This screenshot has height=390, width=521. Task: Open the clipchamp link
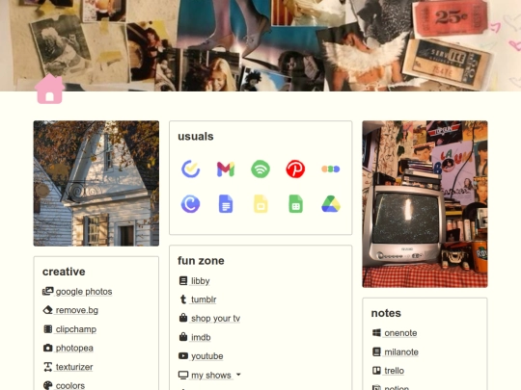[76, 329]
